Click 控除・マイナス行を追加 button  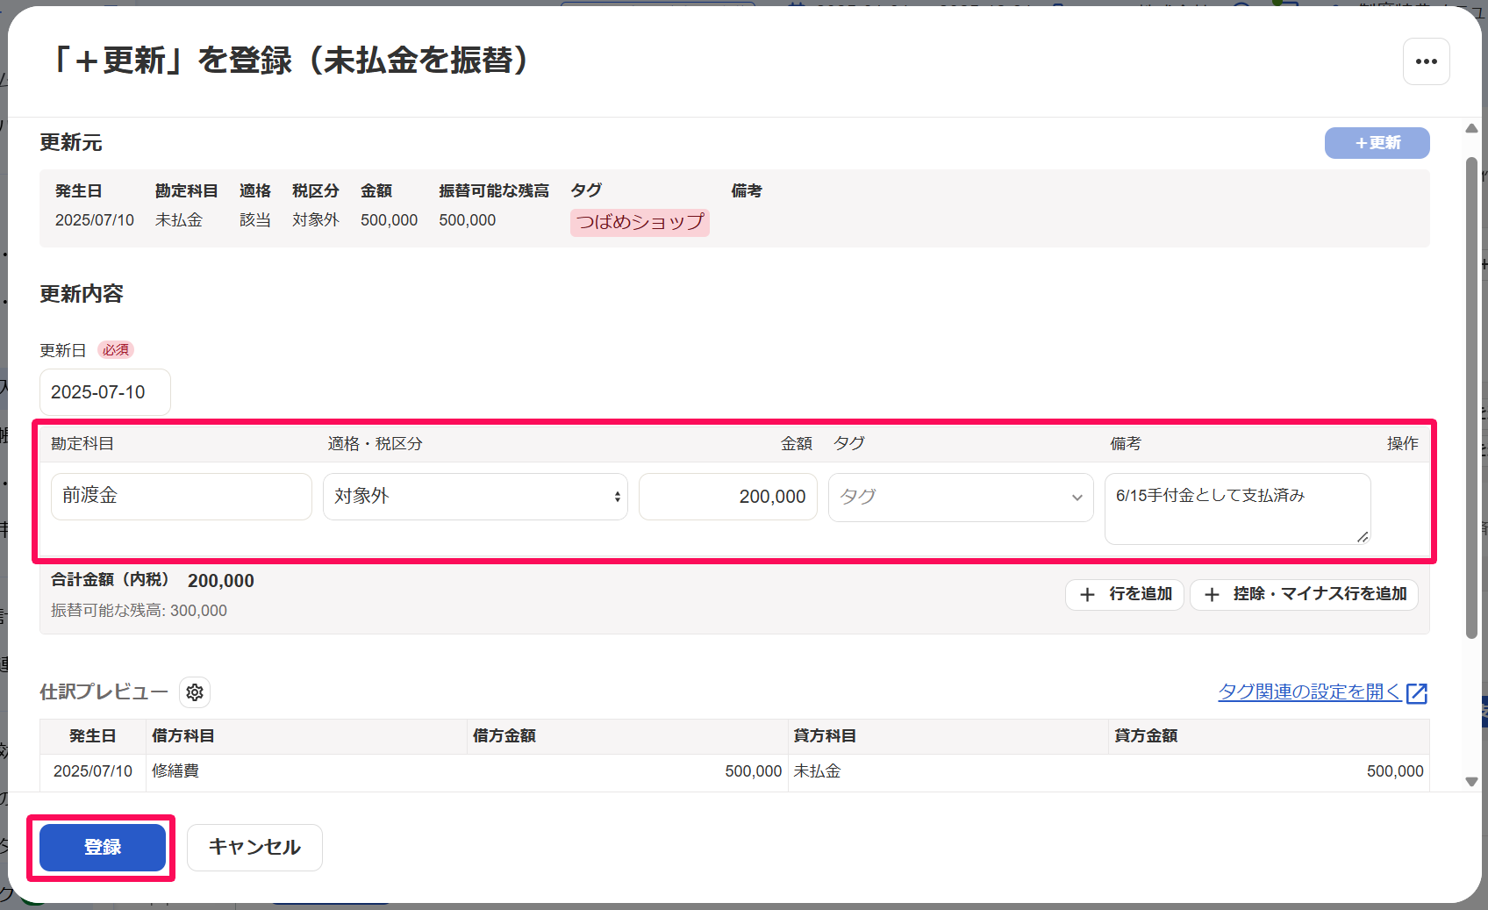pos(1304,594)
